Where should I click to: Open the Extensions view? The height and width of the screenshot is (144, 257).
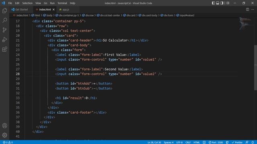coord(4,49)
